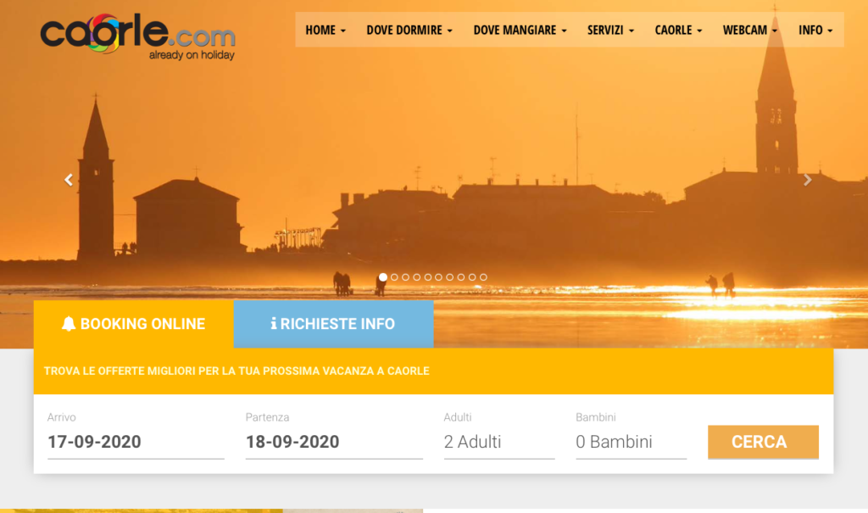This screenshot has width=868, height=513.
Task: Open the Home menu
Action: tap(325, 30)
